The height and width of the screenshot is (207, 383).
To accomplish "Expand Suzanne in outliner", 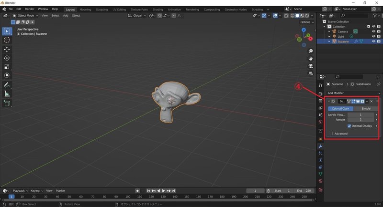I will (x=329, y=41).
